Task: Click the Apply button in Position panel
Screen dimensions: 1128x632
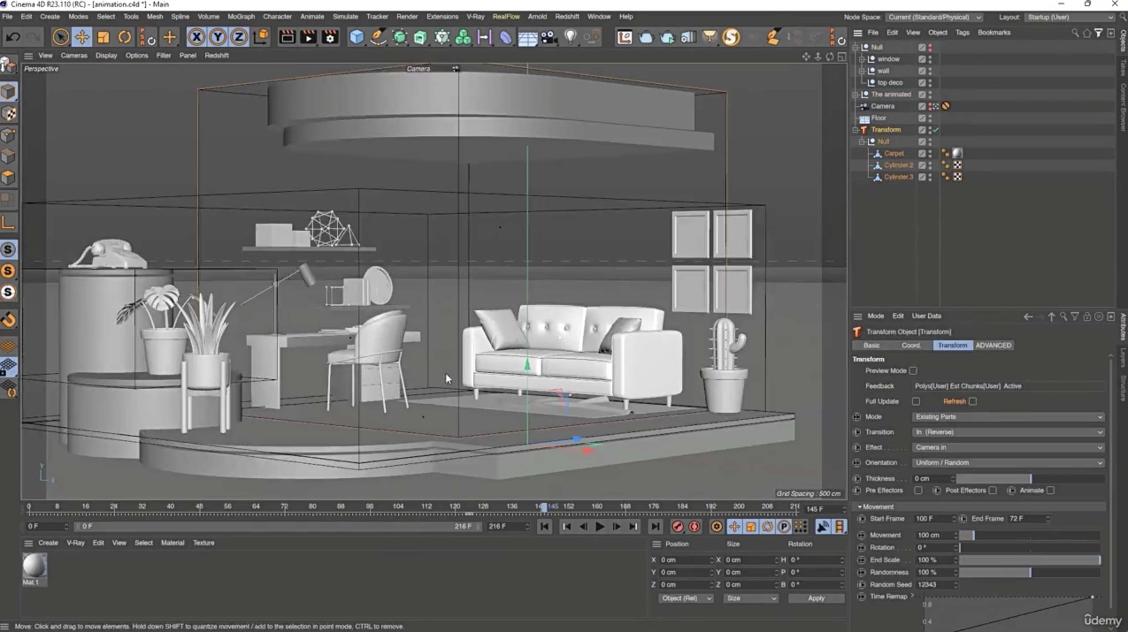Action: point(815,598)
